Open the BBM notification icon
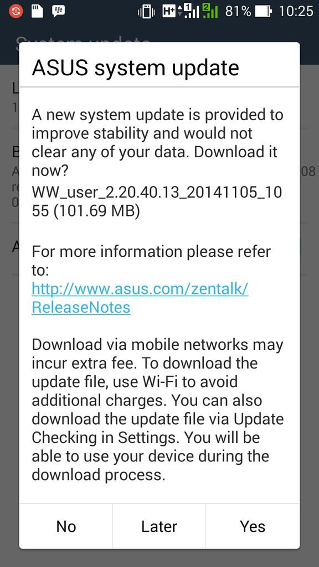This screenshot has height=567, width=319. (58, 11)
